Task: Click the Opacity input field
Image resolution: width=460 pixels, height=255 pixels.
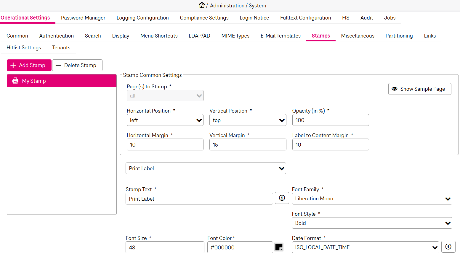Action: 330,120
